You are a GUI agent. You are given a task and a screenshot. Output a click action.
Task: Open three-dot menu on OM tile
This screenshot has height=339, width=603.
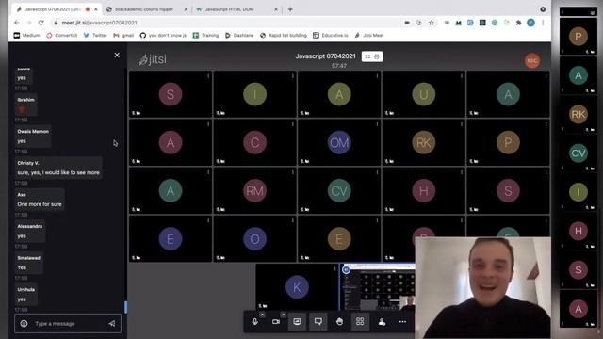[377, 124]
